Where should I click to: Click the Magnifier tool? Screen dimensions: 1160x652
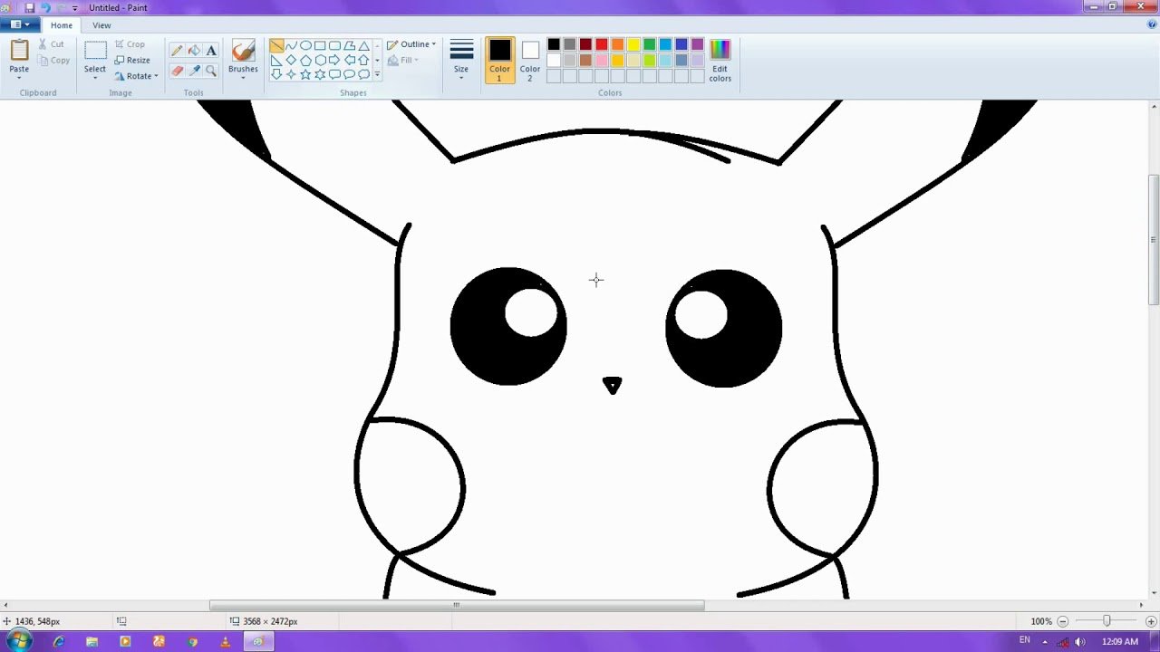[x=211, y=71]
